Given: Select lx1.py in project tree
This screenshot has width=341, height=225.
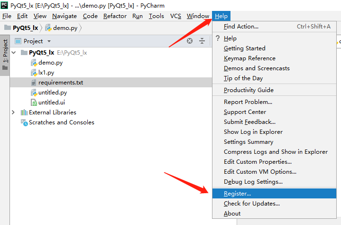Looking at the screenshot, I should click(46, 73).
